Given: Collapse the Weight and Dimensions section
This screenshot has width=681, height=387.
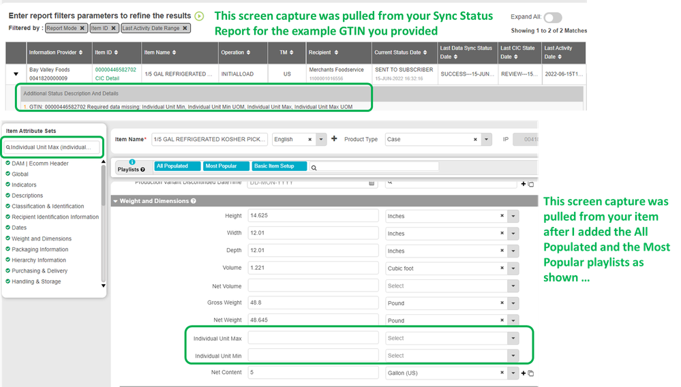Looking at the screenshot, I should point(115,201).
